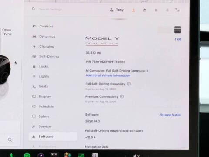The height and width of the screenshot is (157, 209).
Task: Tap the odometer reading 33,410 mi
Action: point(93,53)
